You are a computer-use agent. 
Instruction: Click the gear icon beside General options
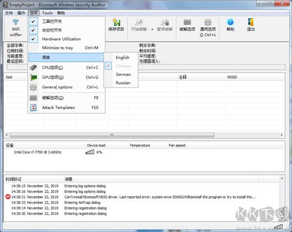33,87
